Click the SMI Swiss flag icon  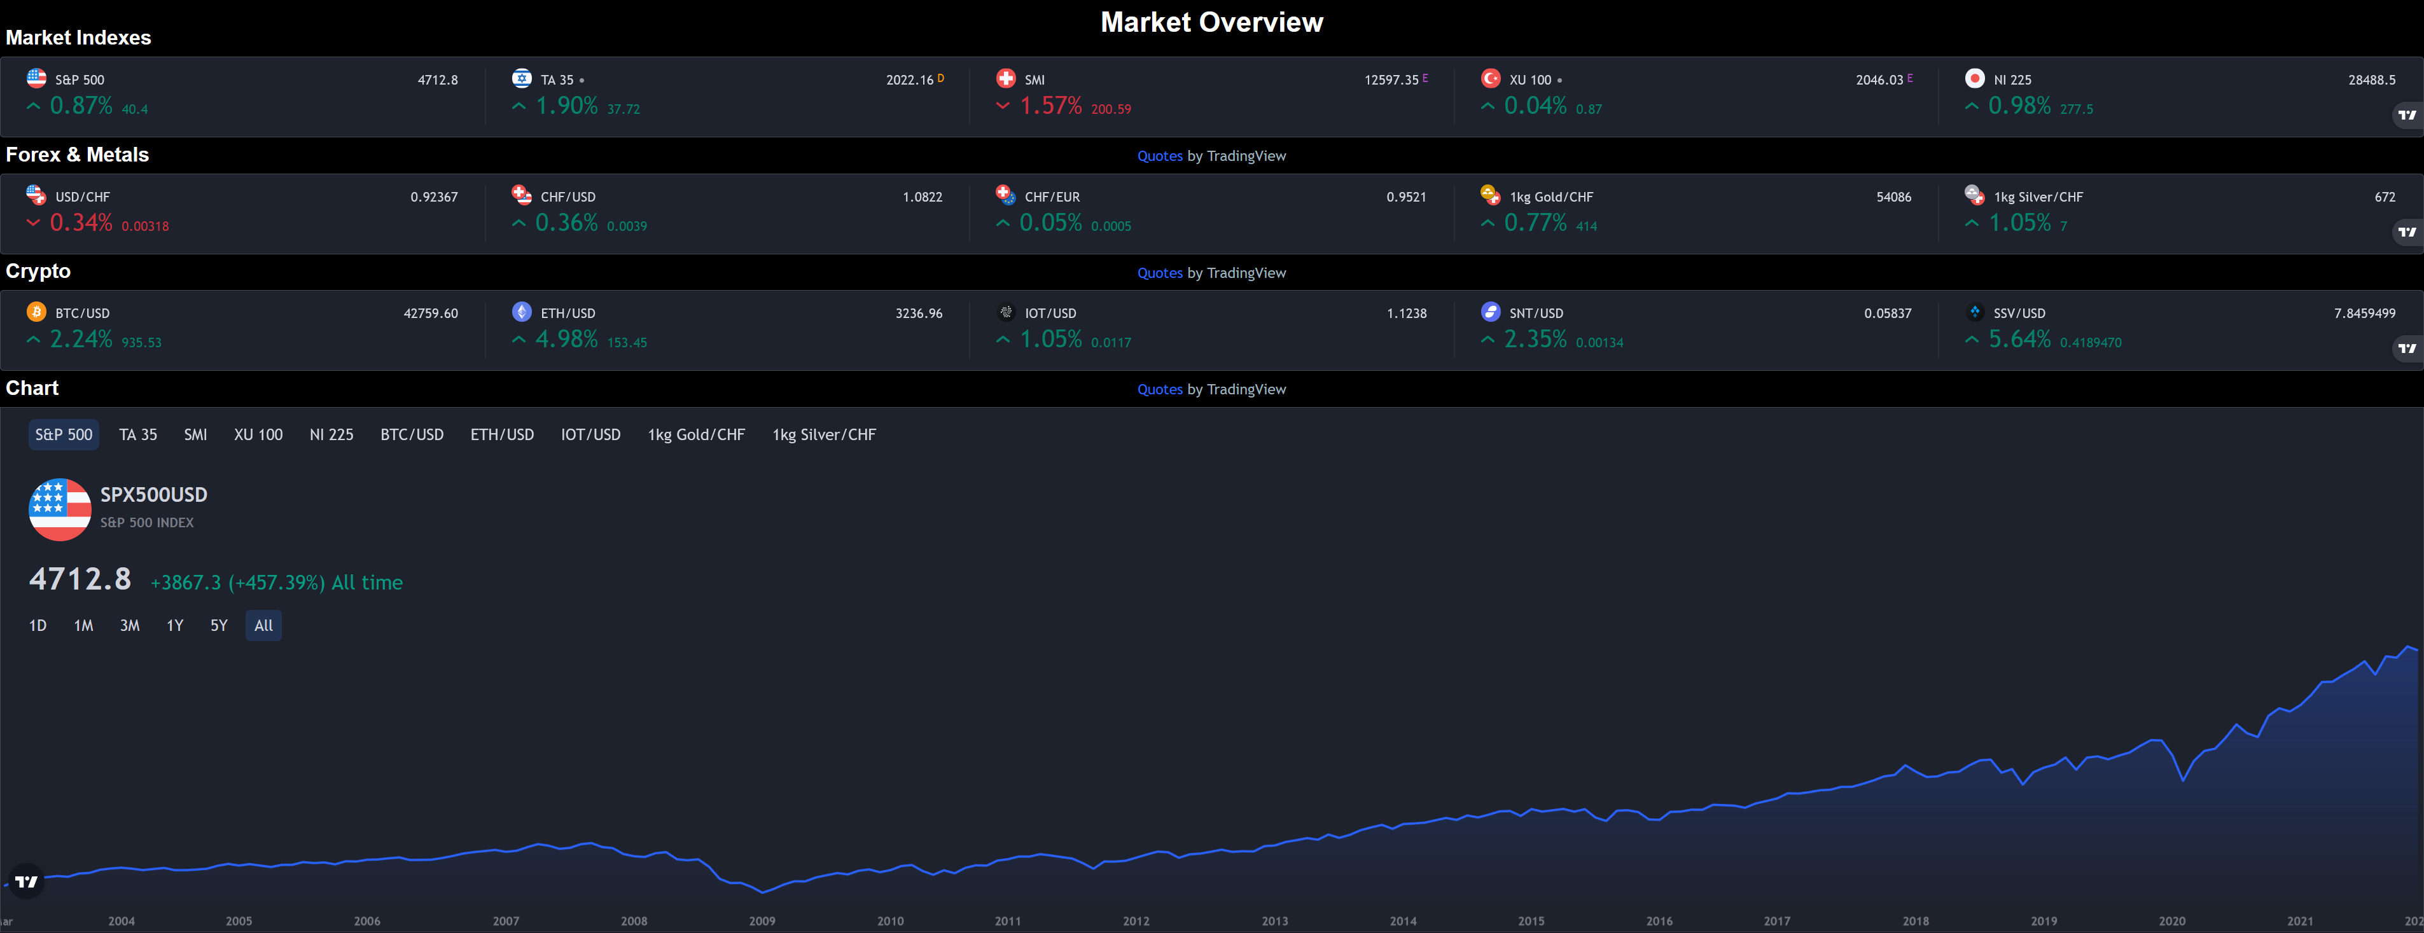(x=1005, y=78)
